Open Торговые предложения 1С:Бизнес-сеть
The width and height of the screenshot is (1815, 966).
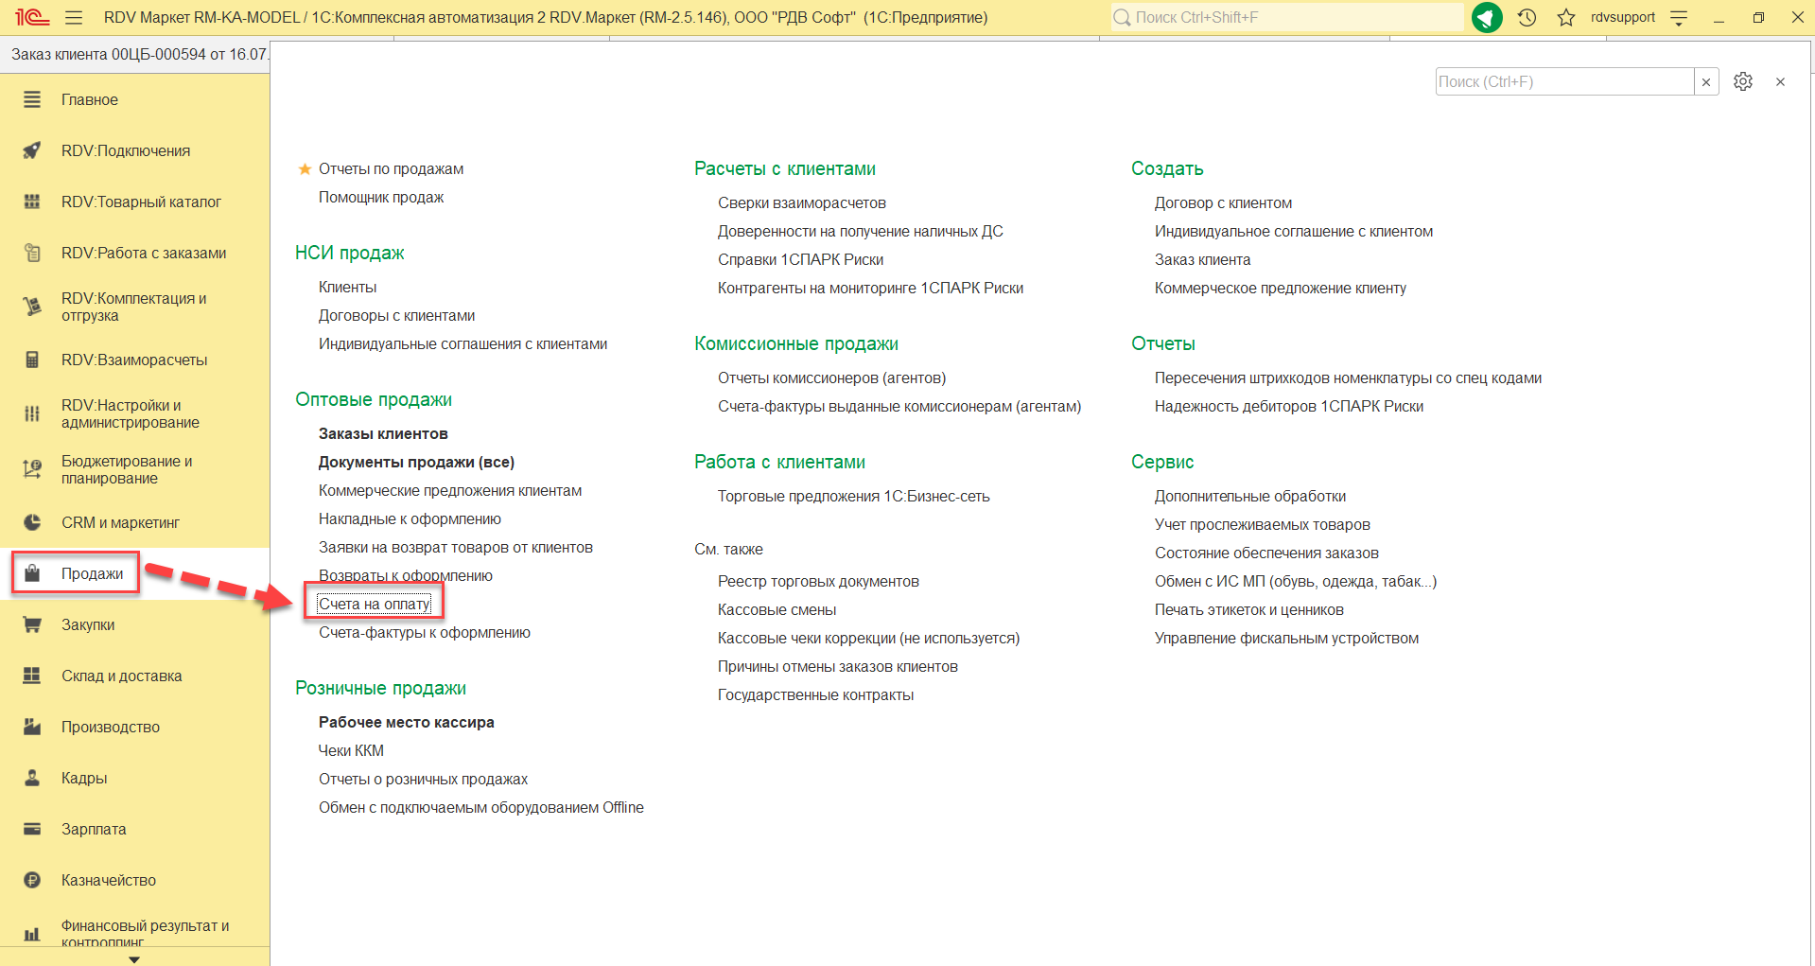pos(854,496)
